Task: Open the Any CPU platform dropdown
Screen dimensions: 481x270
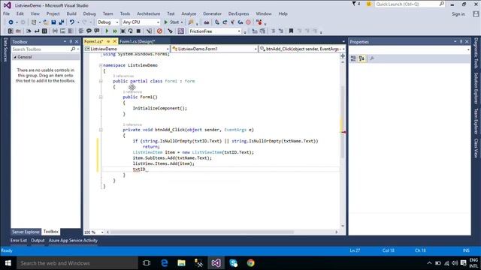Action: coord(141,22)
